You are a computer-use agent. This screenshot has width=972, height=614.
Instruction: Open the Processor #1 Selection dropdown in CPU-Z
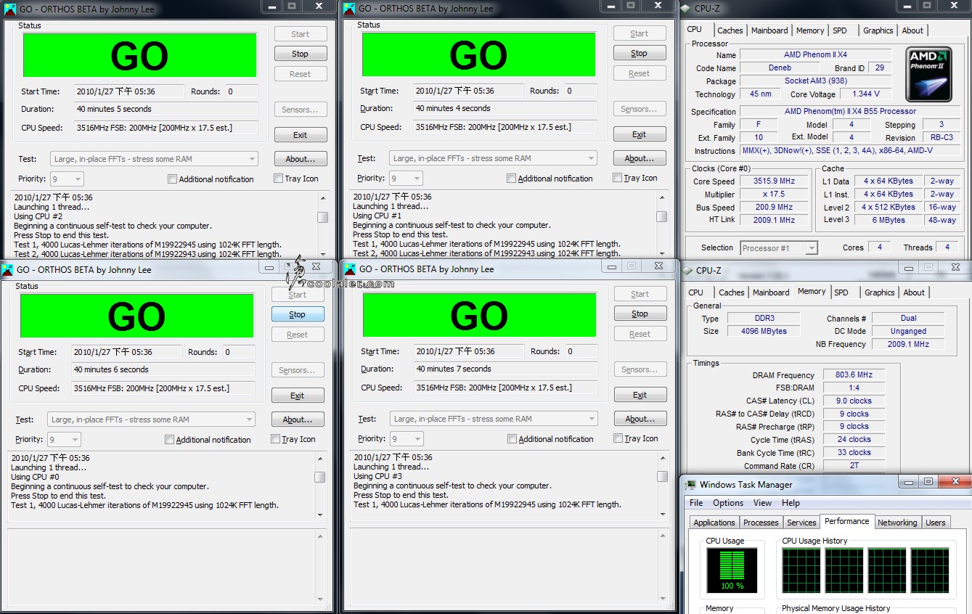click(779, 248)
